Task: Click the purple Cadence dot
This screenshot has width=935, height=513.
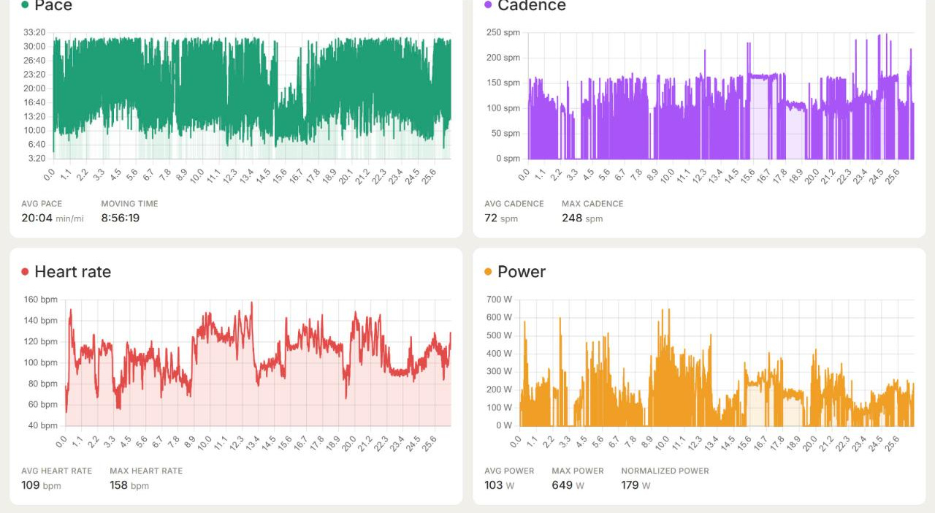Action: coord(488,4)
